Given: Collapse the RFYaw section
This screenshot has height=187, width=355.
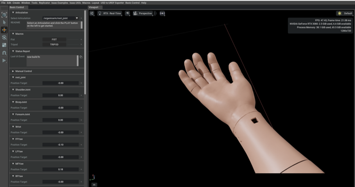Looking at the screenshot, I should [x=13, y=176].
